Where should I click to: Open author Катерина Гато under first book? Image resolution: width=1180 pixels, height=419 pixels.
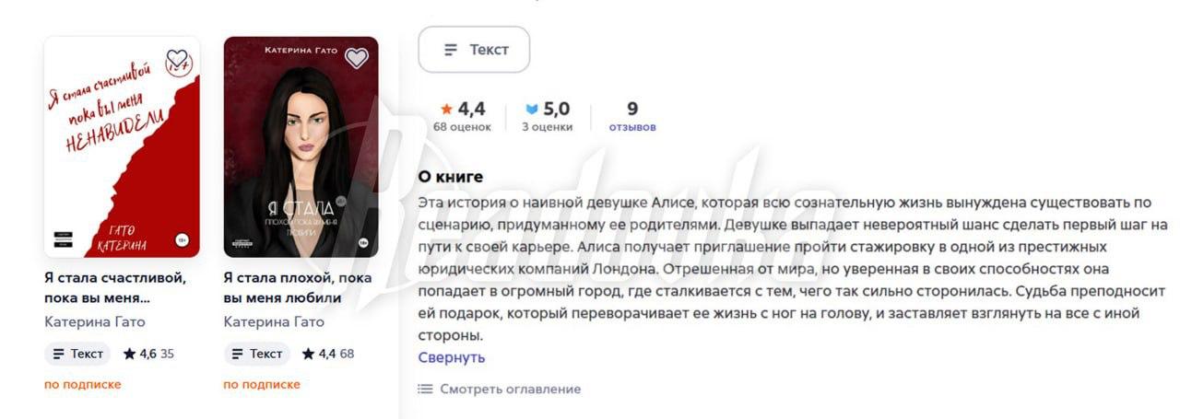[94, 321]
